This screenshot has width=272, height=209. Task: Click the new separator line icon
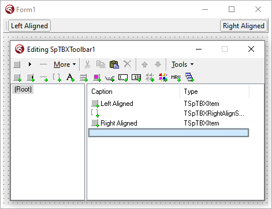coord(43,64)
